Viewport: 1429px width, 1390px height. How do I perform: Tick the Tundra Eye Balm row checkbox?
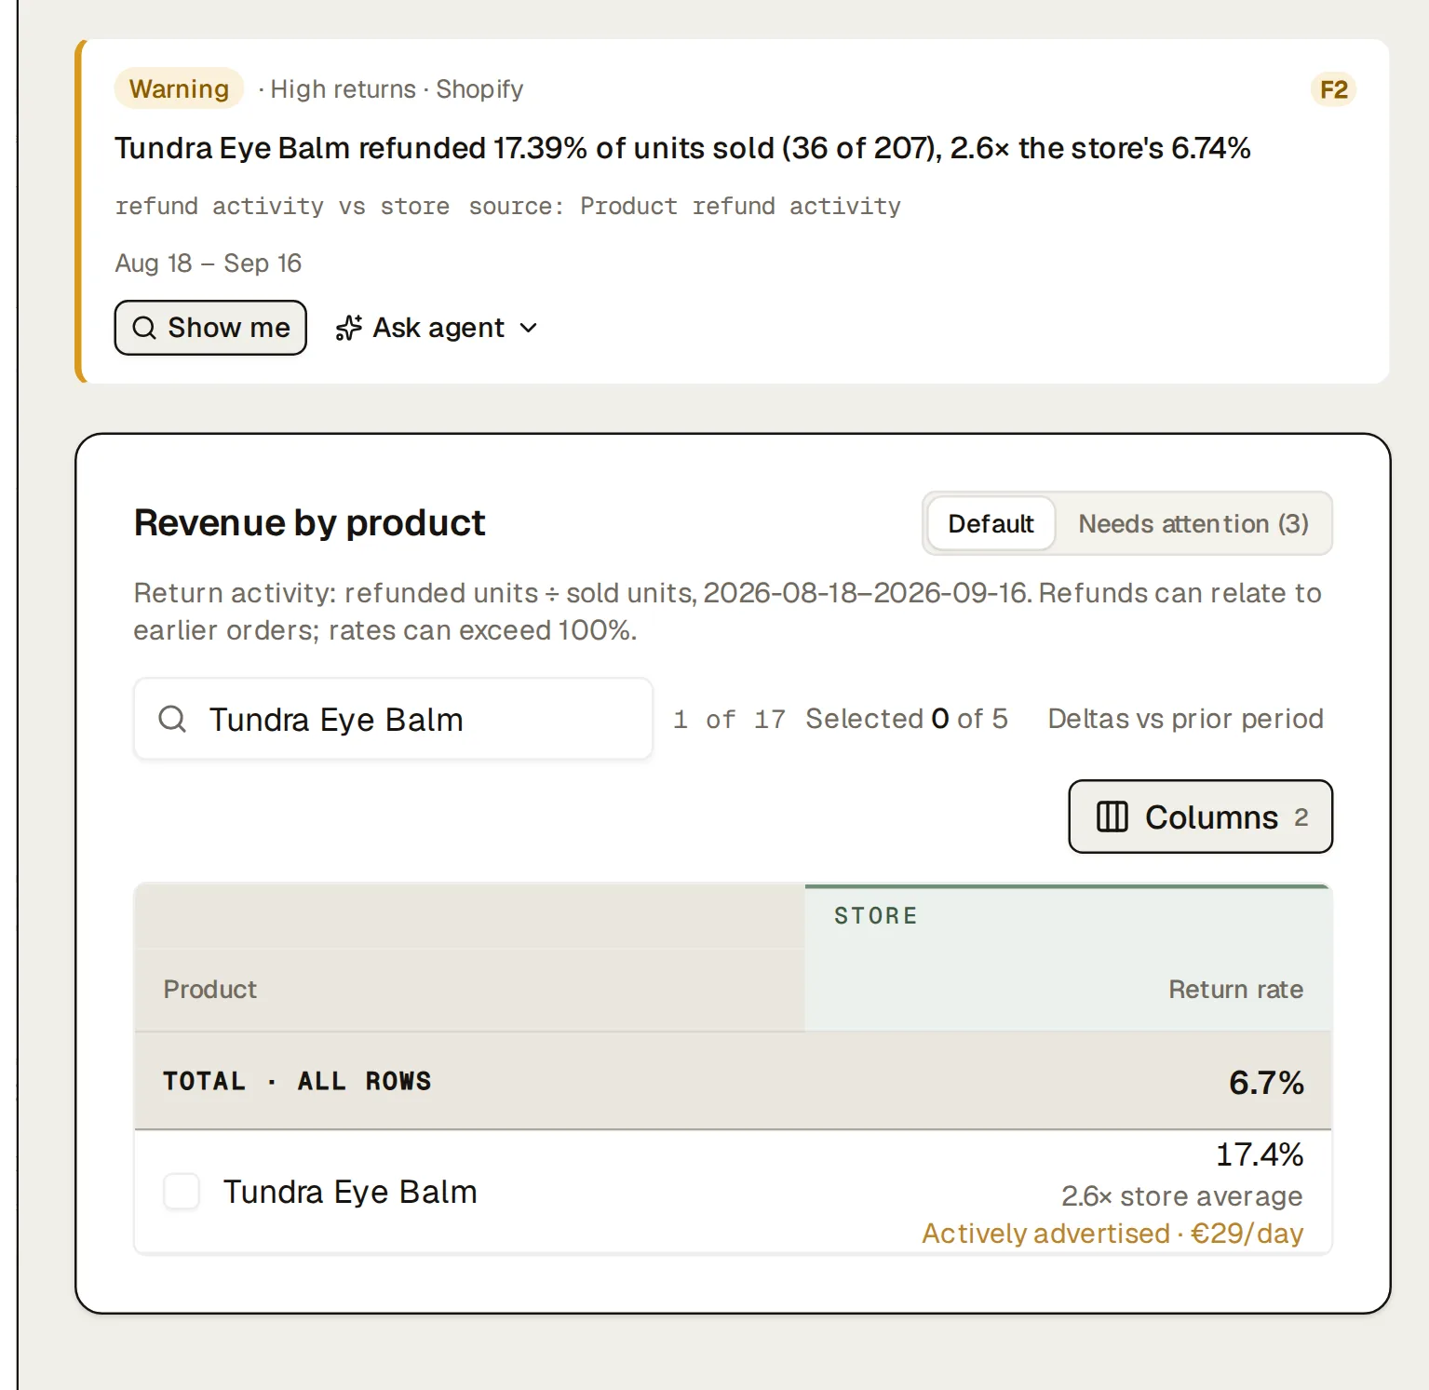point(182,1192)
